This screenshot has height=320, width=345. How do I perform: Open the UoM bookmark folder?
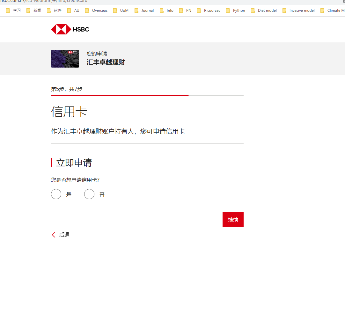pos(121,11)
